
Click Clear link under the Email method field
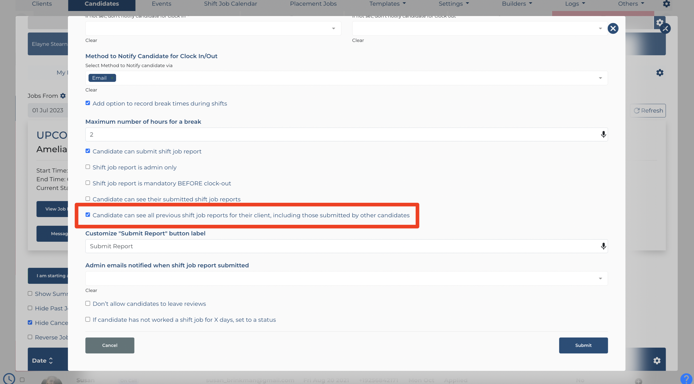coord(91,90)
